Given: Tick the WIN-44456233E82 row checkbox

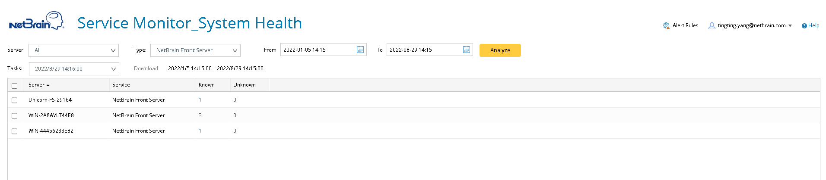Looking at the screenshot, I should 15,131.
